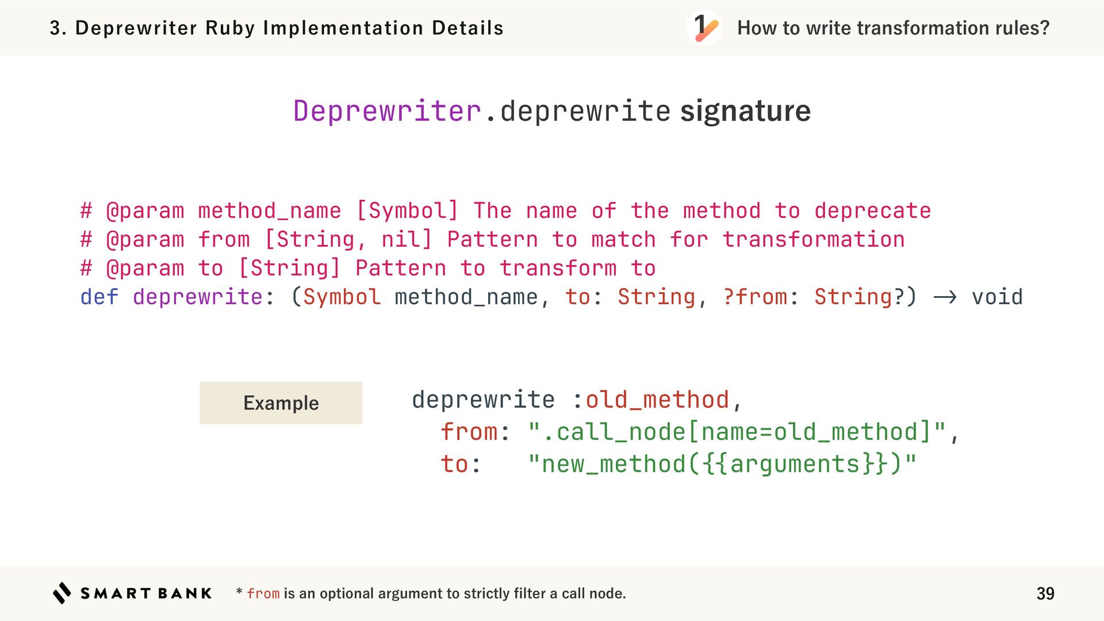This screenshot has height=621, width=1104.
Task: Click the '.call_node[name=old_method]' string
Action: point(737,432)
